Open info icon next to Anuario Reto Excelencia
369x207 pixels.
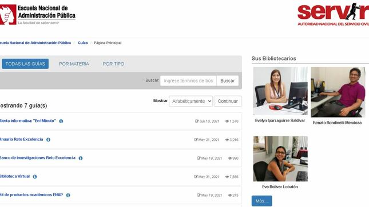pos(48,140)
